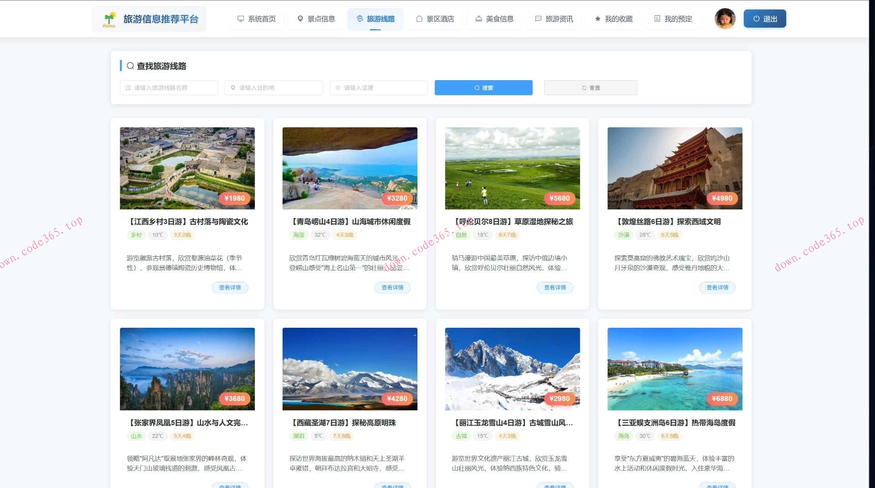The image size is (875, 488).
Task: Select the 我的预定 document icon
Action: click(x=657, y=19)
